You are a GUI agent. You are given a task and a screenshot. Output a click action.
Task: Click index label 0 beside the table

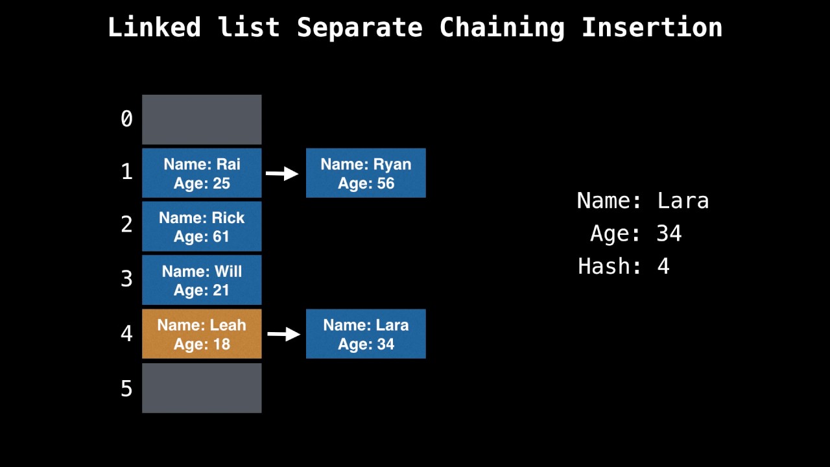pyautogui.click(x=126, y=119)
